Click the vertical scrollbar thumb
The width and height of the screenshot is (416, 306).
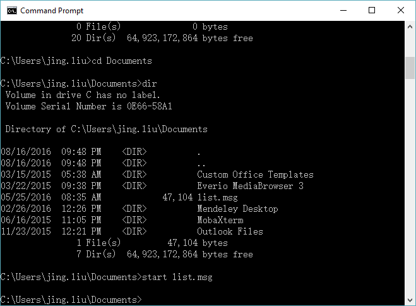[x=410, y=68]
